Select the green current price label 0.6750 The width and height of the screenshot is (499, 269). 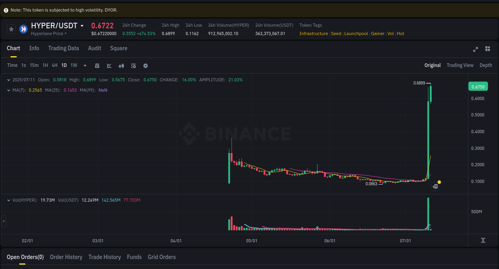tap(478, 86)
